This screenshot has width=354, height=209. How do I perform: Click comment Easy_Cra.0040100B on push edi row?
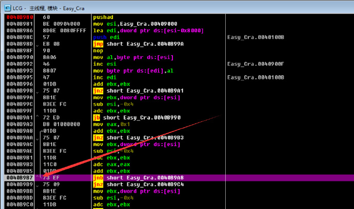tap(255, 37)
